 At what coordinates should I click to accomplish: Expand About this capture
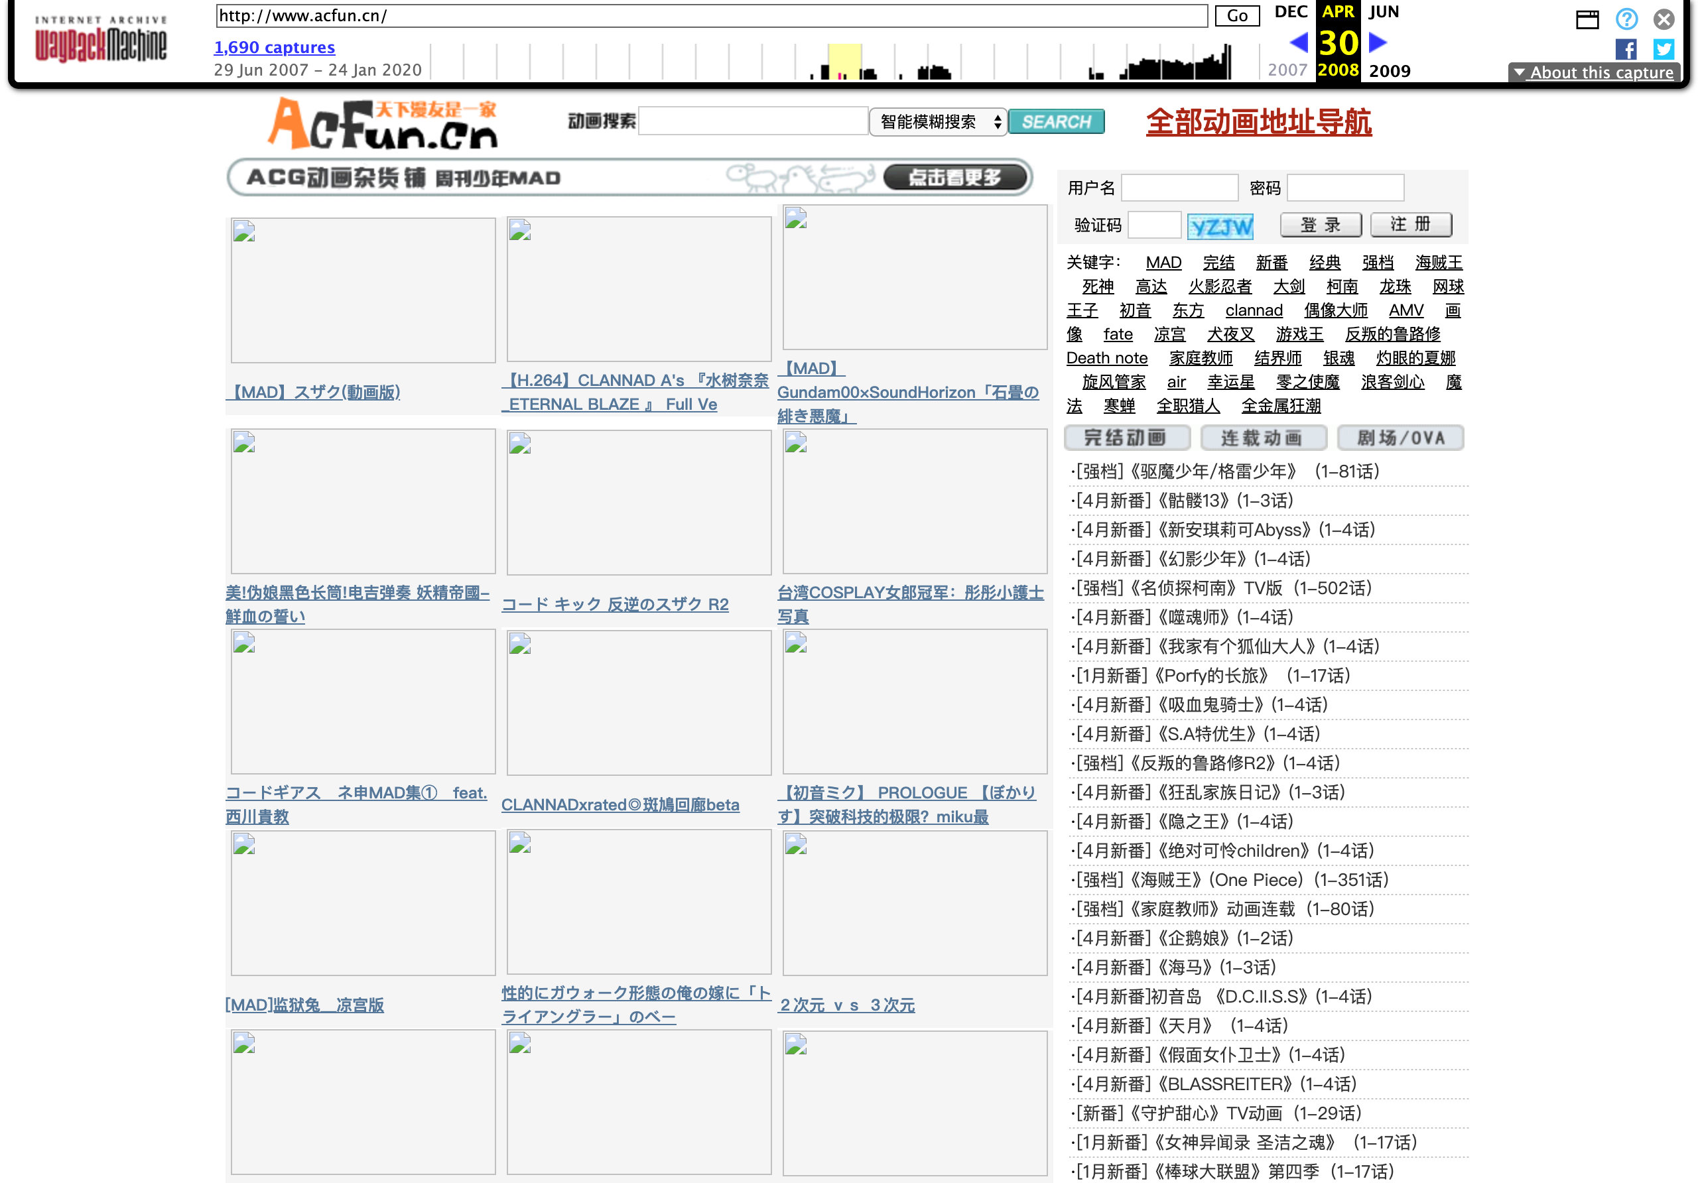click(x=1594, y=72)
